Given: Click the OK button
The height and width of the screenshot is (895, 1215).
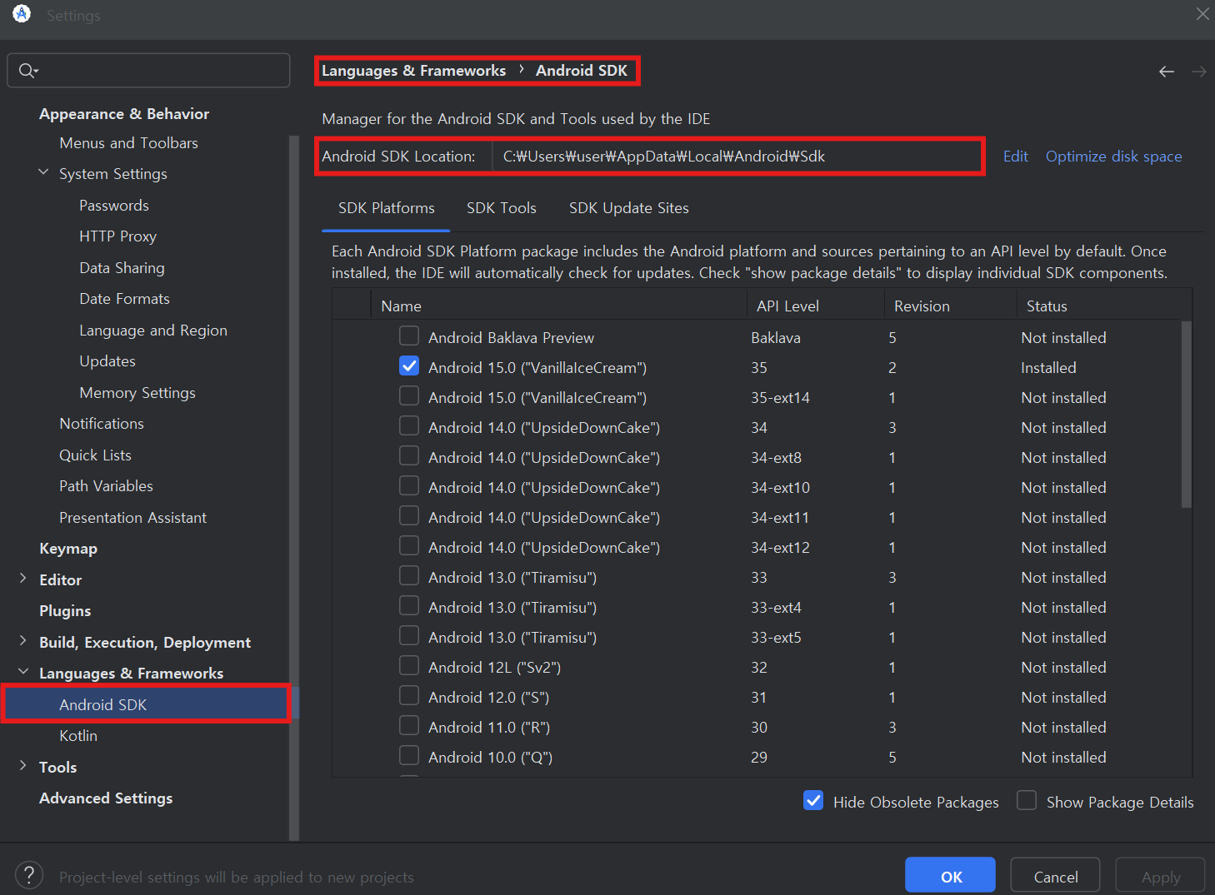Looking at the screenshot, I should tap(951, 877).
